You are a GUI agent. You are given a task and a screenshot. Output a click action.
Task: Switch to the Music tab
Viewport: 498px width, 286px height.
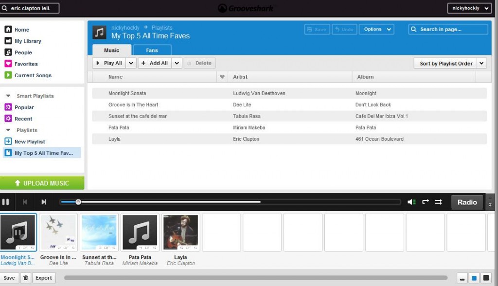pos(112,50)
